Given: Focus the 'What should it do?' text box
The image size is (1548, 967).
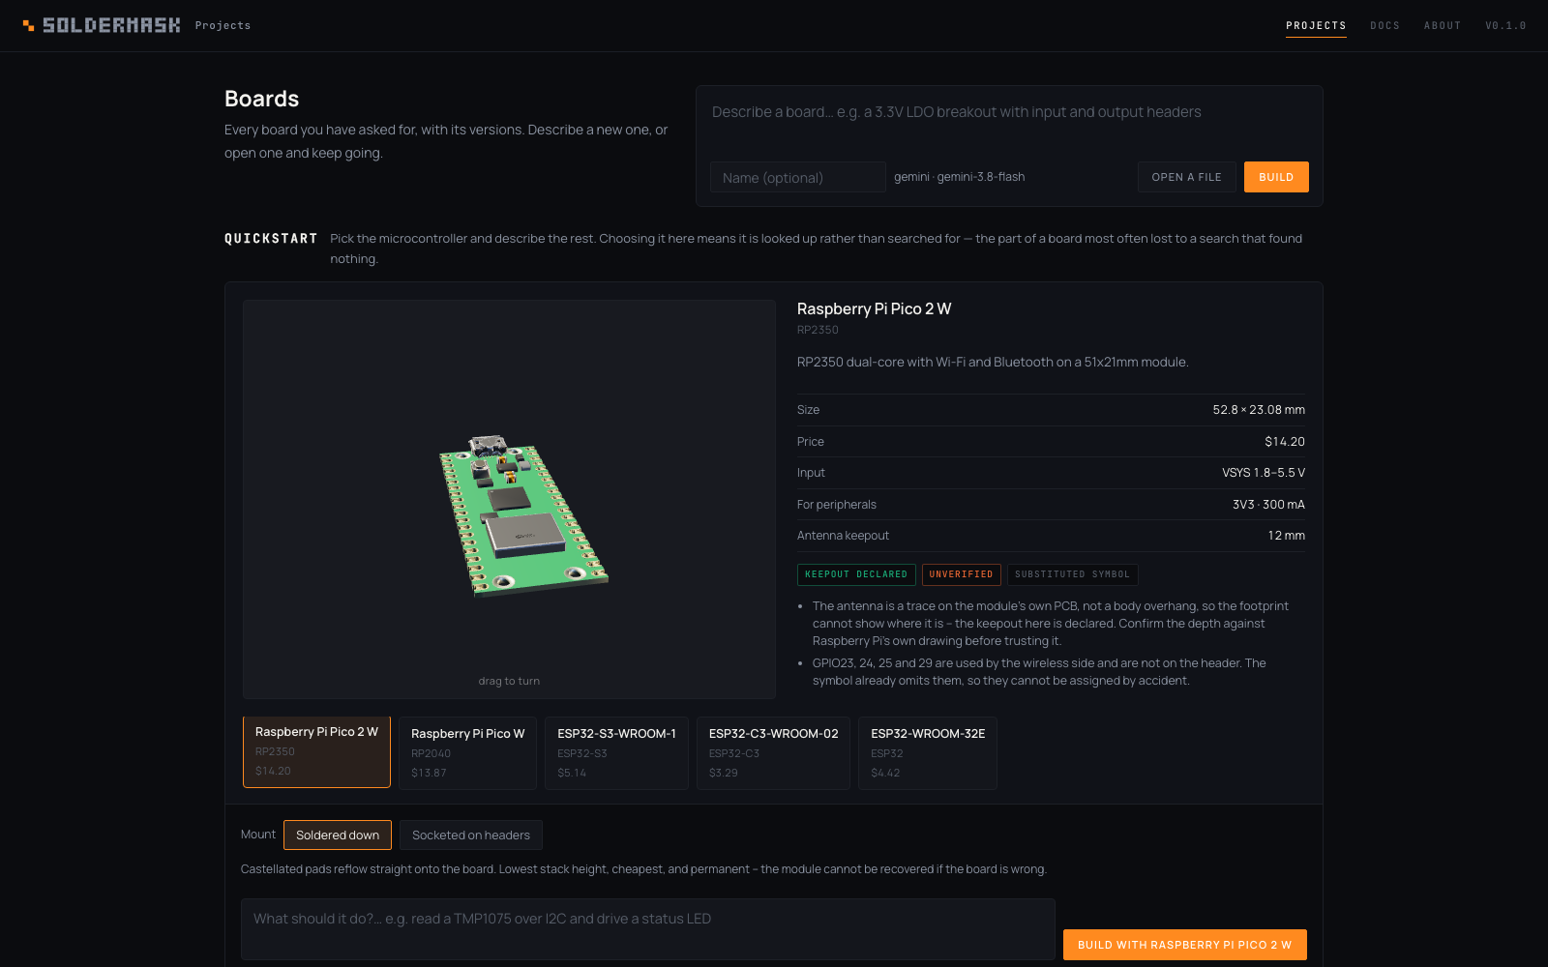Looking at the screenshot, I should tap(648, 929).
